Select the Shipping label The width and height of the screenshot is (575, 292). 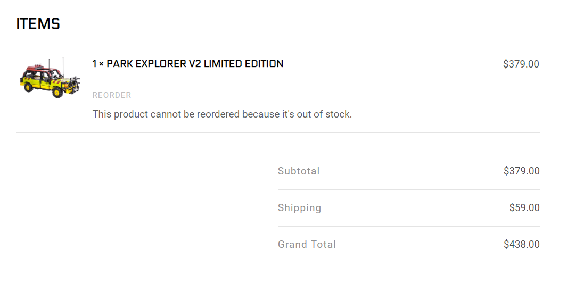click(300, 208)
